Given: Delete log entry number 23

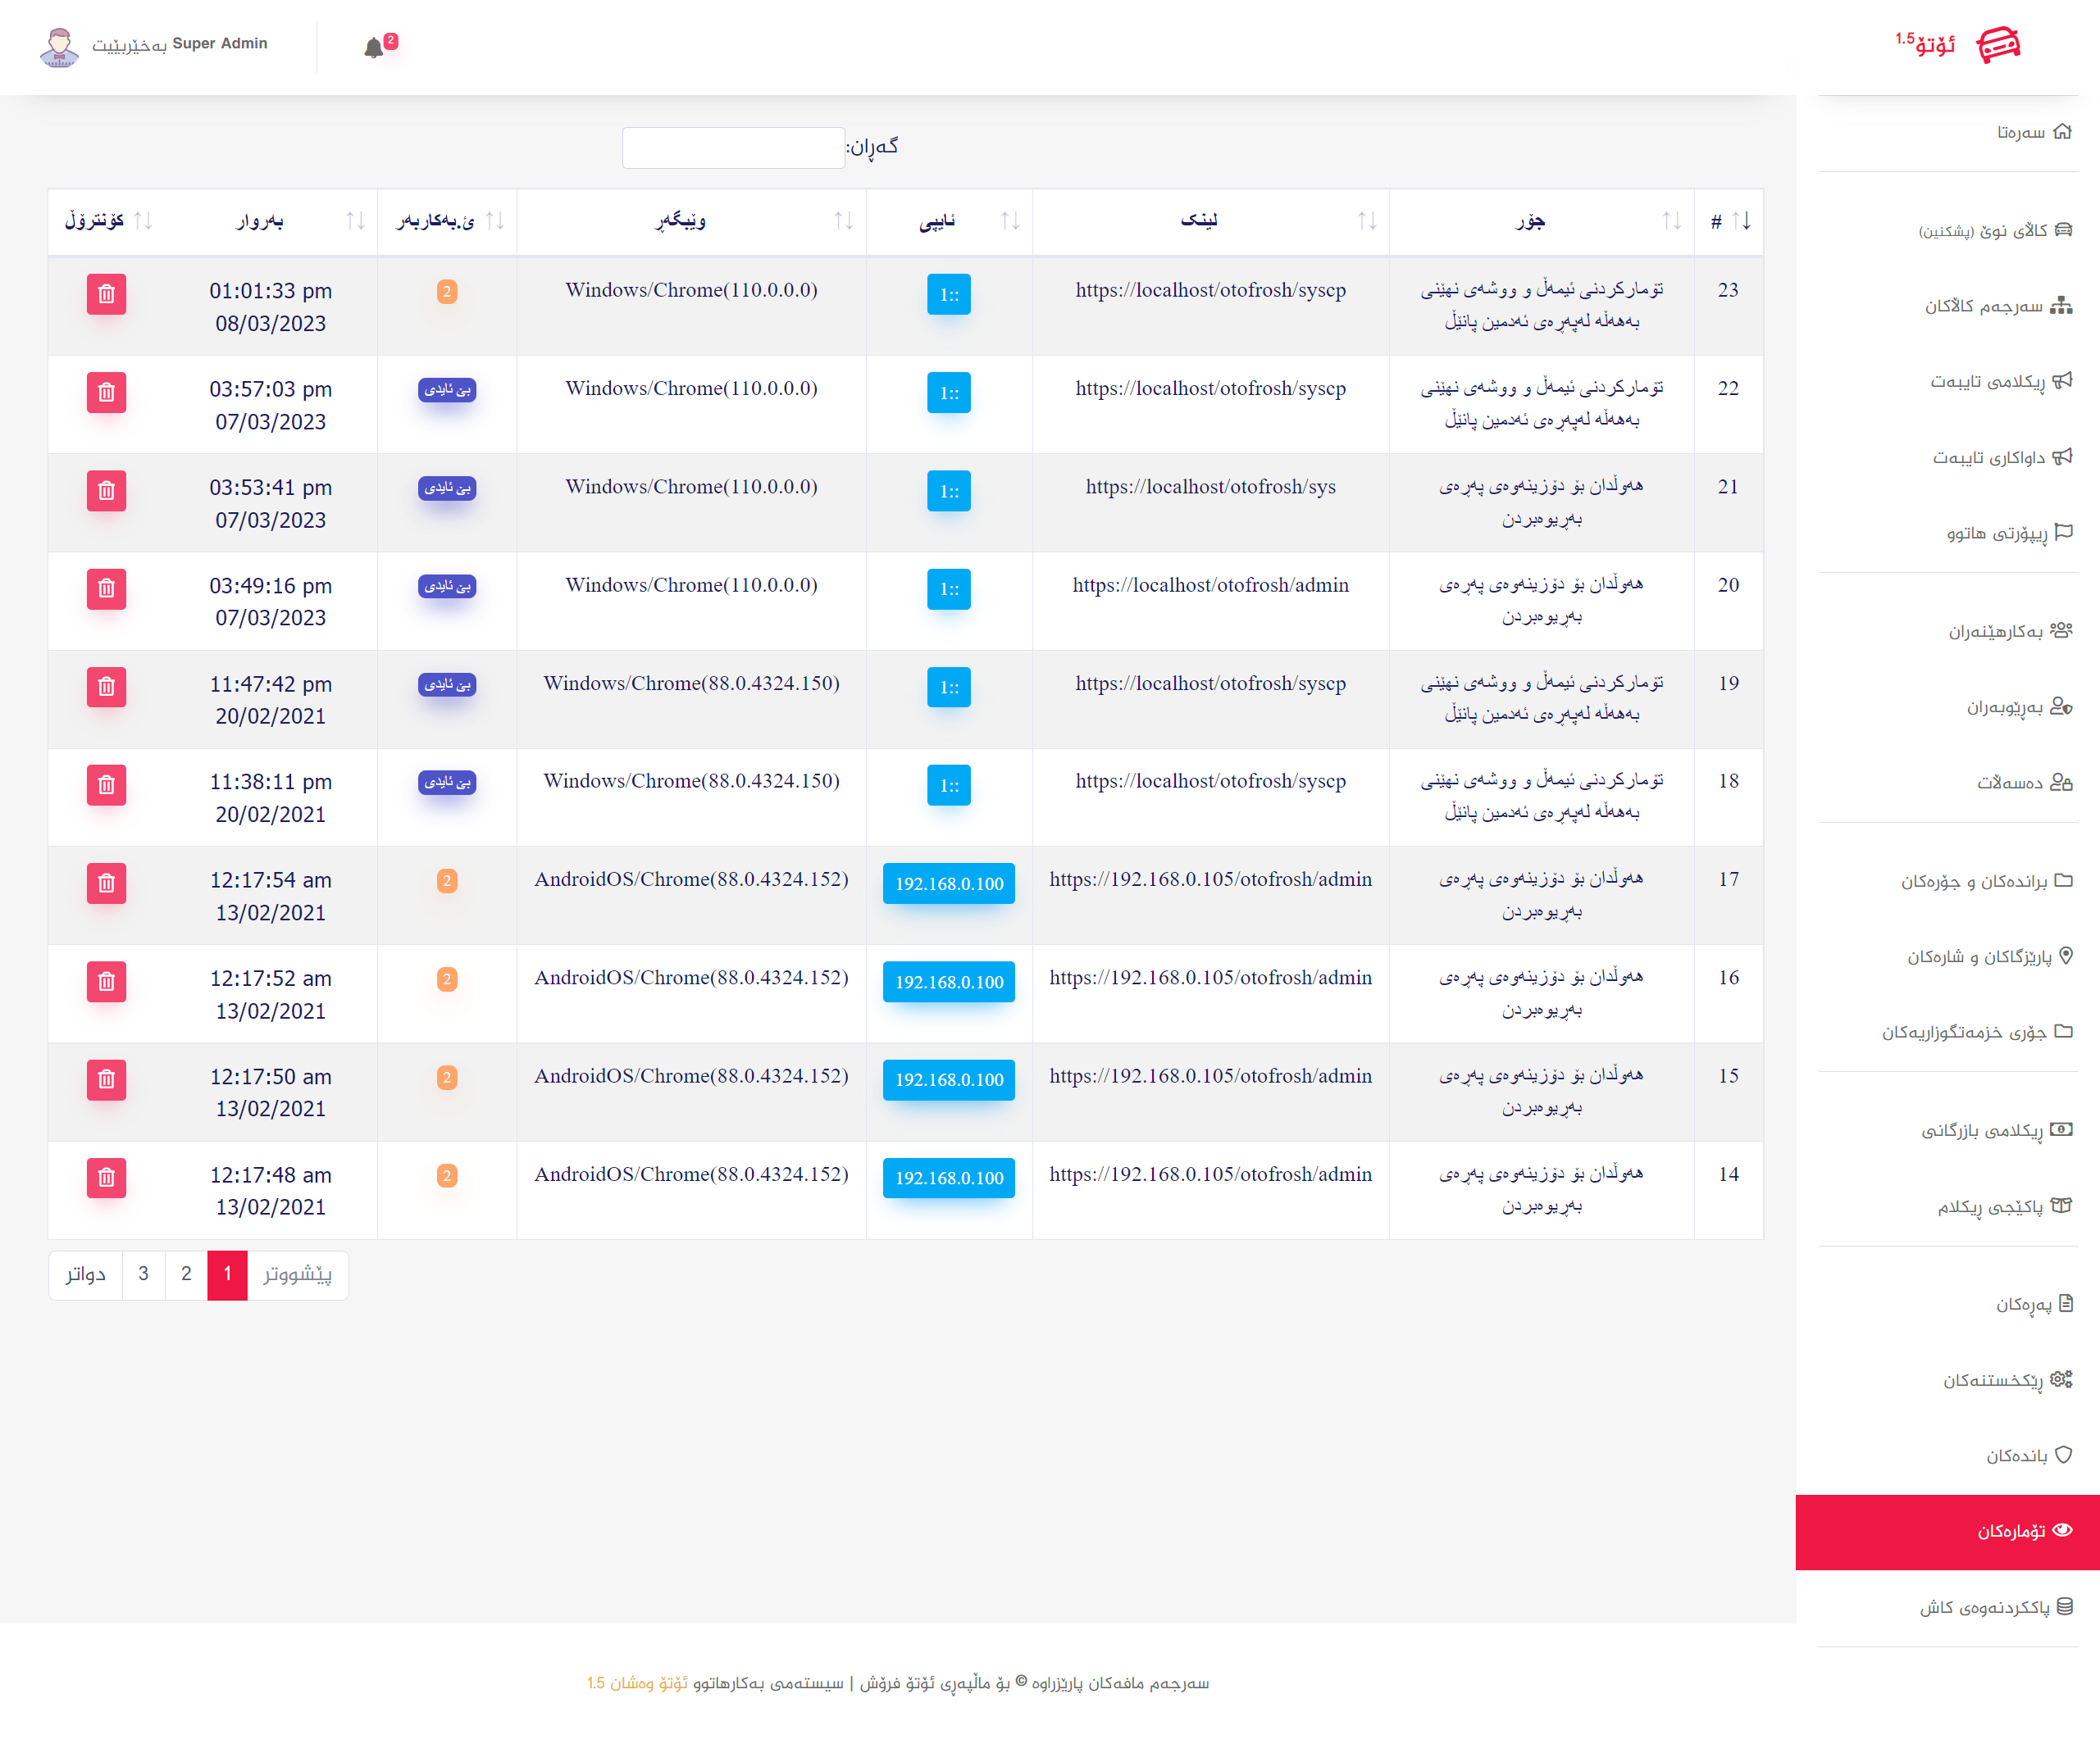Looking at the screenshot, I should tap(106, 294).
